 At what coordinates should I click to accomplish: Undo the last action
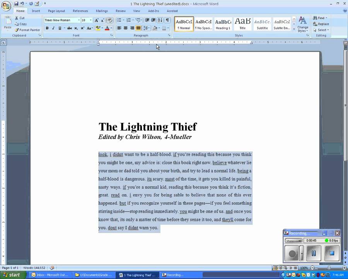[22, 3]
